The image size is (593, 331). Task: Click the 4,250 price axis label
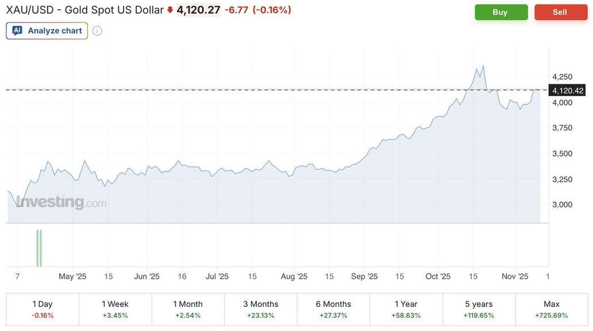coord(562,77)
